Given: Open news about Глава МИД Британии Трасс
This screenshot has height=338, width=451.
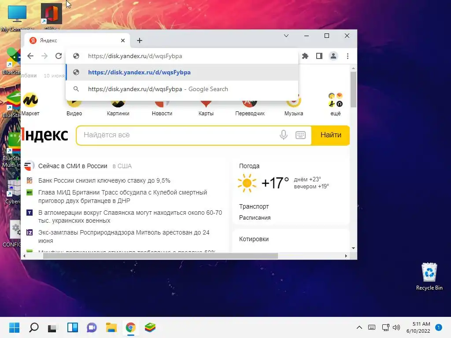Looking at the screenshot, I should [x=122, y=197].
